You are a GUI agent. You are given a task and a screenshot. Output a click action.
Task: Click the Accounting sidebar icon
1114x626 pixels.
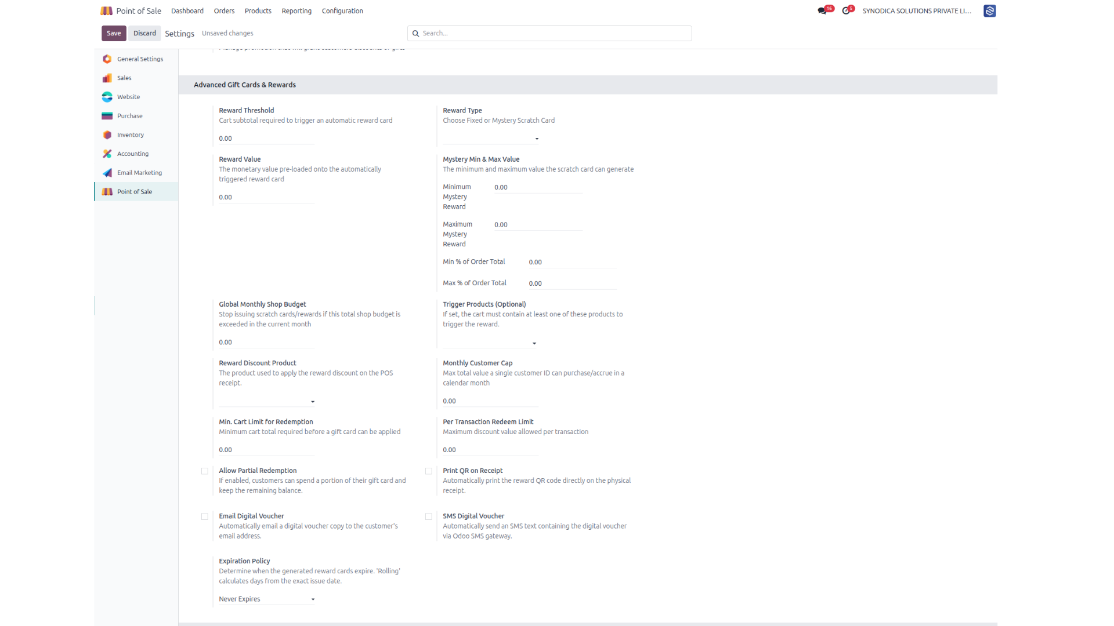[107, 154]
